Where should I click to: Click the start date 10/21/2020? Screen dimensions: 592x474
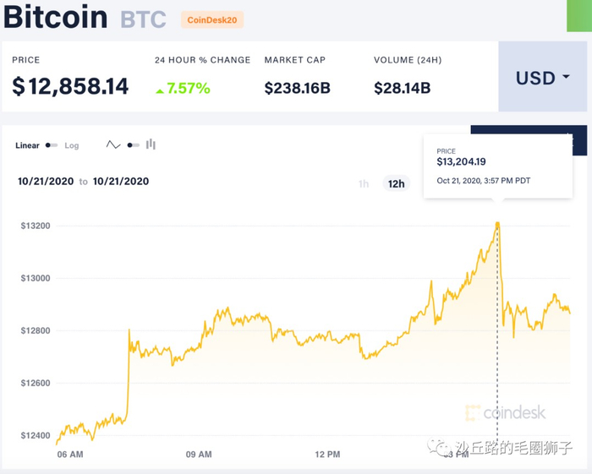[47, 181]
